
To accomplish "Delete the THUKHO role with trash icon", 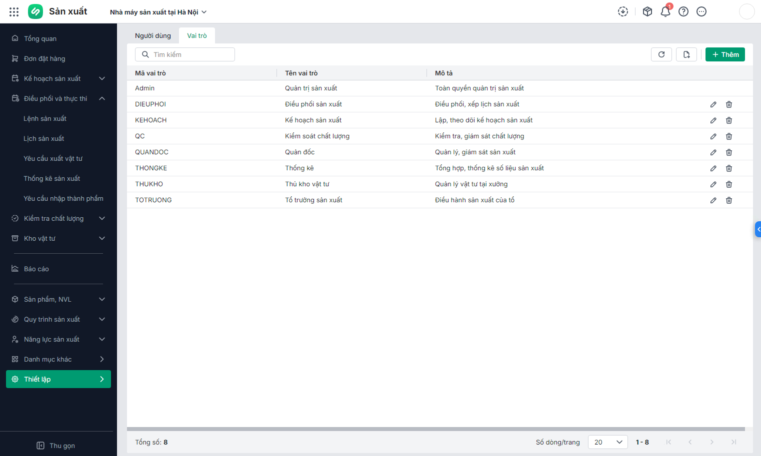I will click(729, 184).
